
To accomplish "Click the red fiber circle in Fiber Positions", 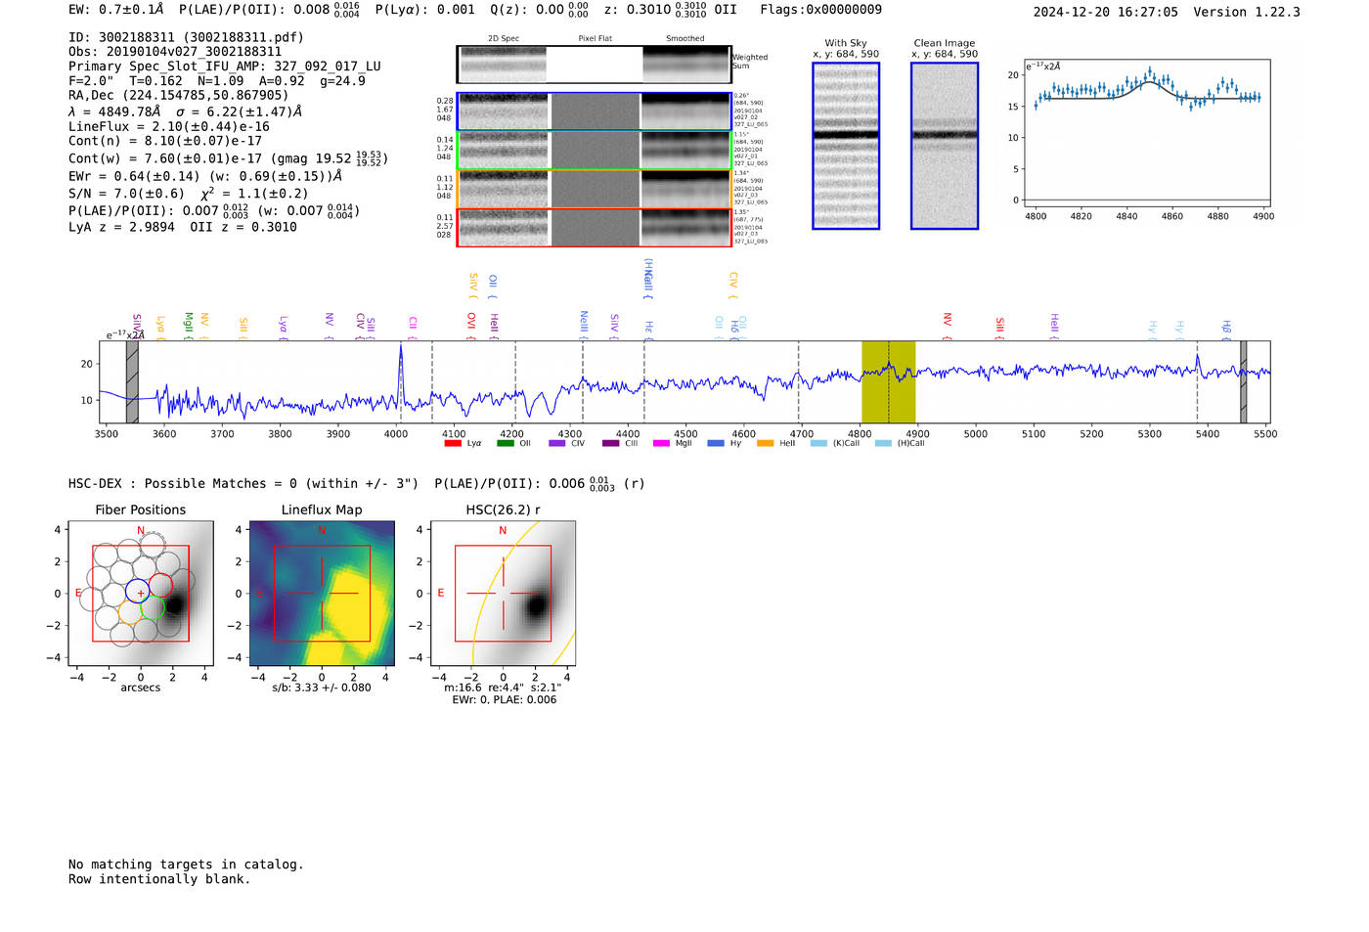I will click(x=160, y=587).
